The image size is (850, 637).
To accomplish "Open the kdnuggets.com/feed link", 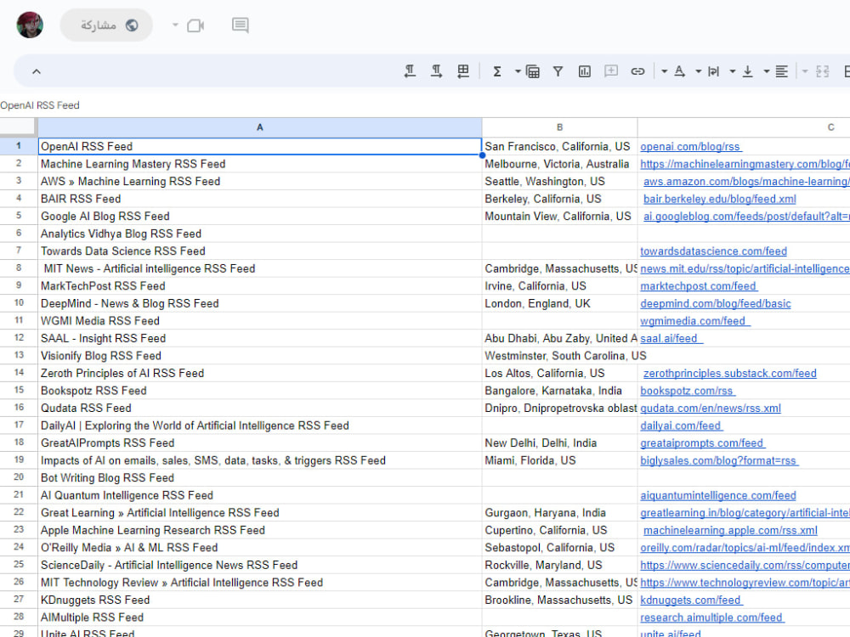I will 690,600.
